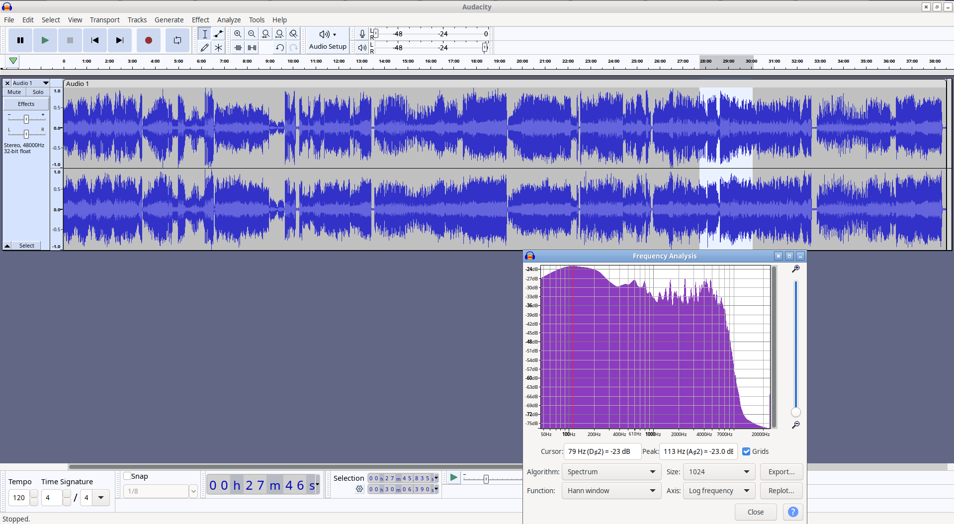The width and height of the screenshot is (954, 524).
Task: Click the Export... button
Action: [781, 472]
